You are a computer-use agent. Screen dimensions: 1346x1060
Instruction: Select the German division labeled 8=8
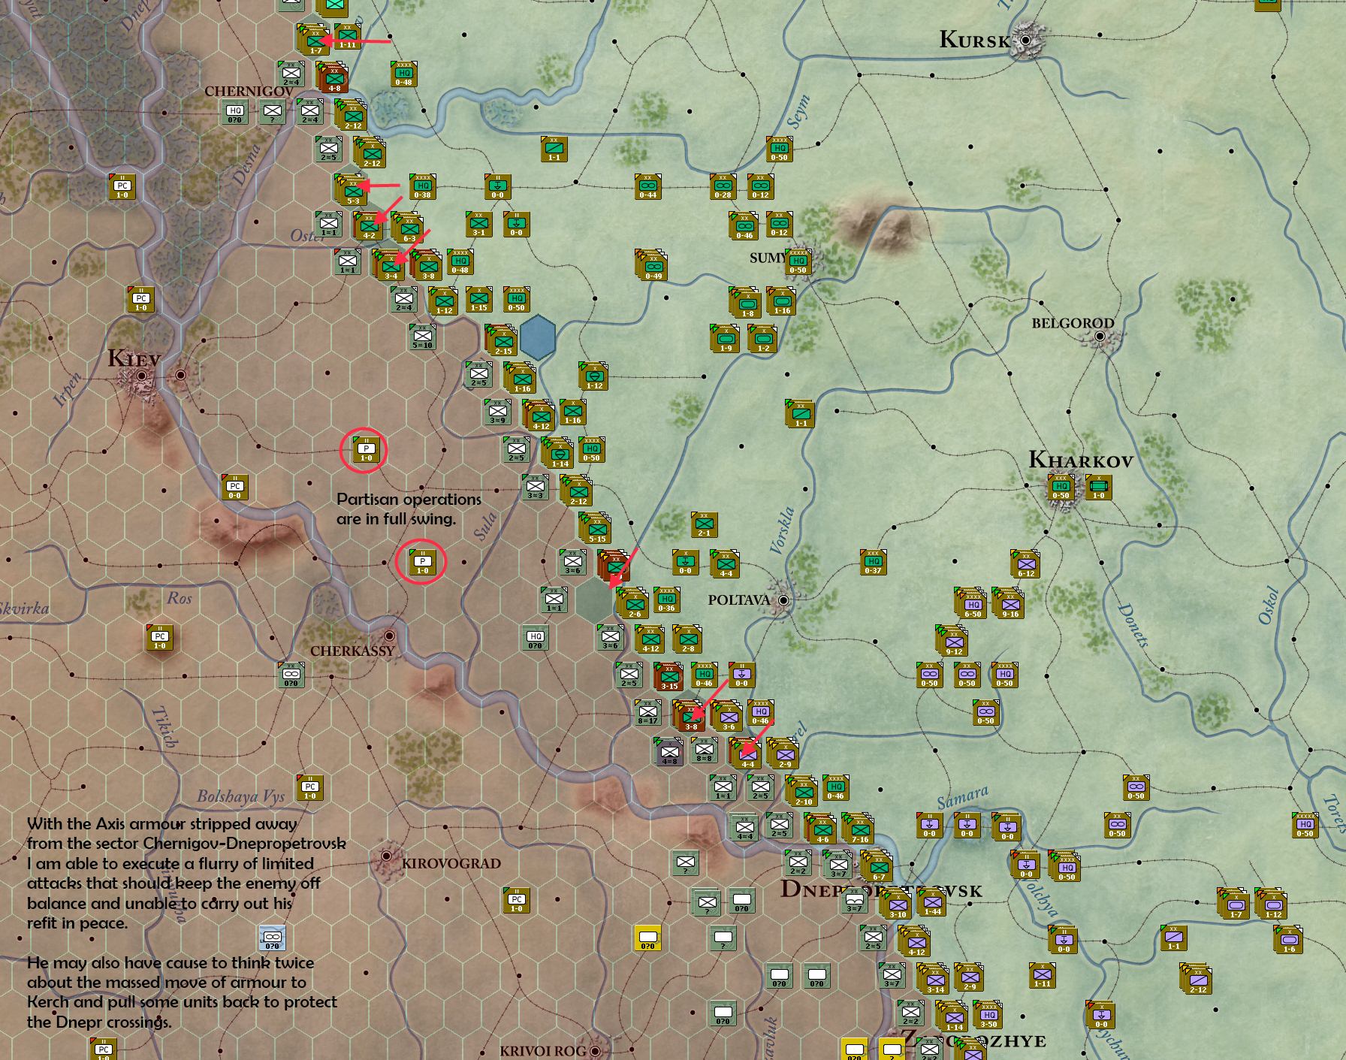coord(704,750)
